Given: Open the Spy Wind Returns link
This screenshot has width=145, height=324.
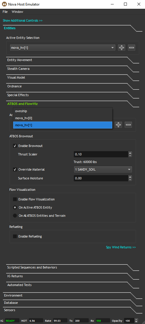Looking at the screenshot, I should (121, 247).
